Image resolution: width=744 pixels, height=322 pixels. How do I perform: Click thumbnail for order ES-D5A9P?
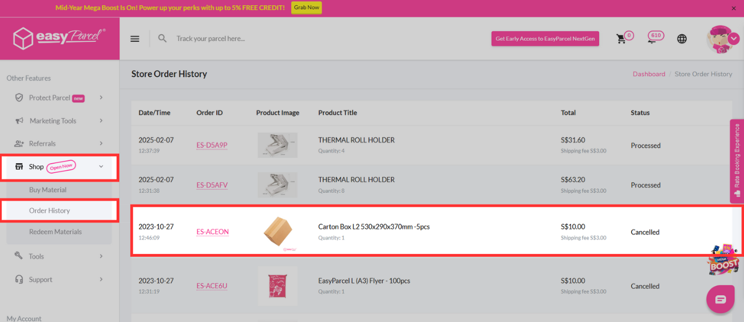278,145
